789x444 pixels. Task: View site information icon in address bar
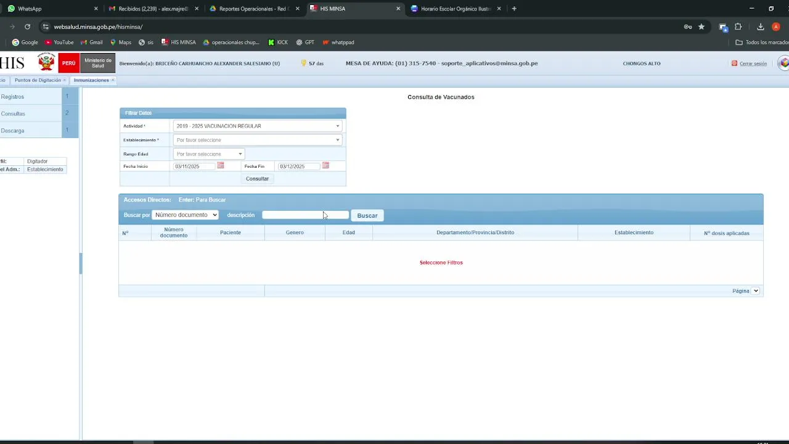coord(46,27)
